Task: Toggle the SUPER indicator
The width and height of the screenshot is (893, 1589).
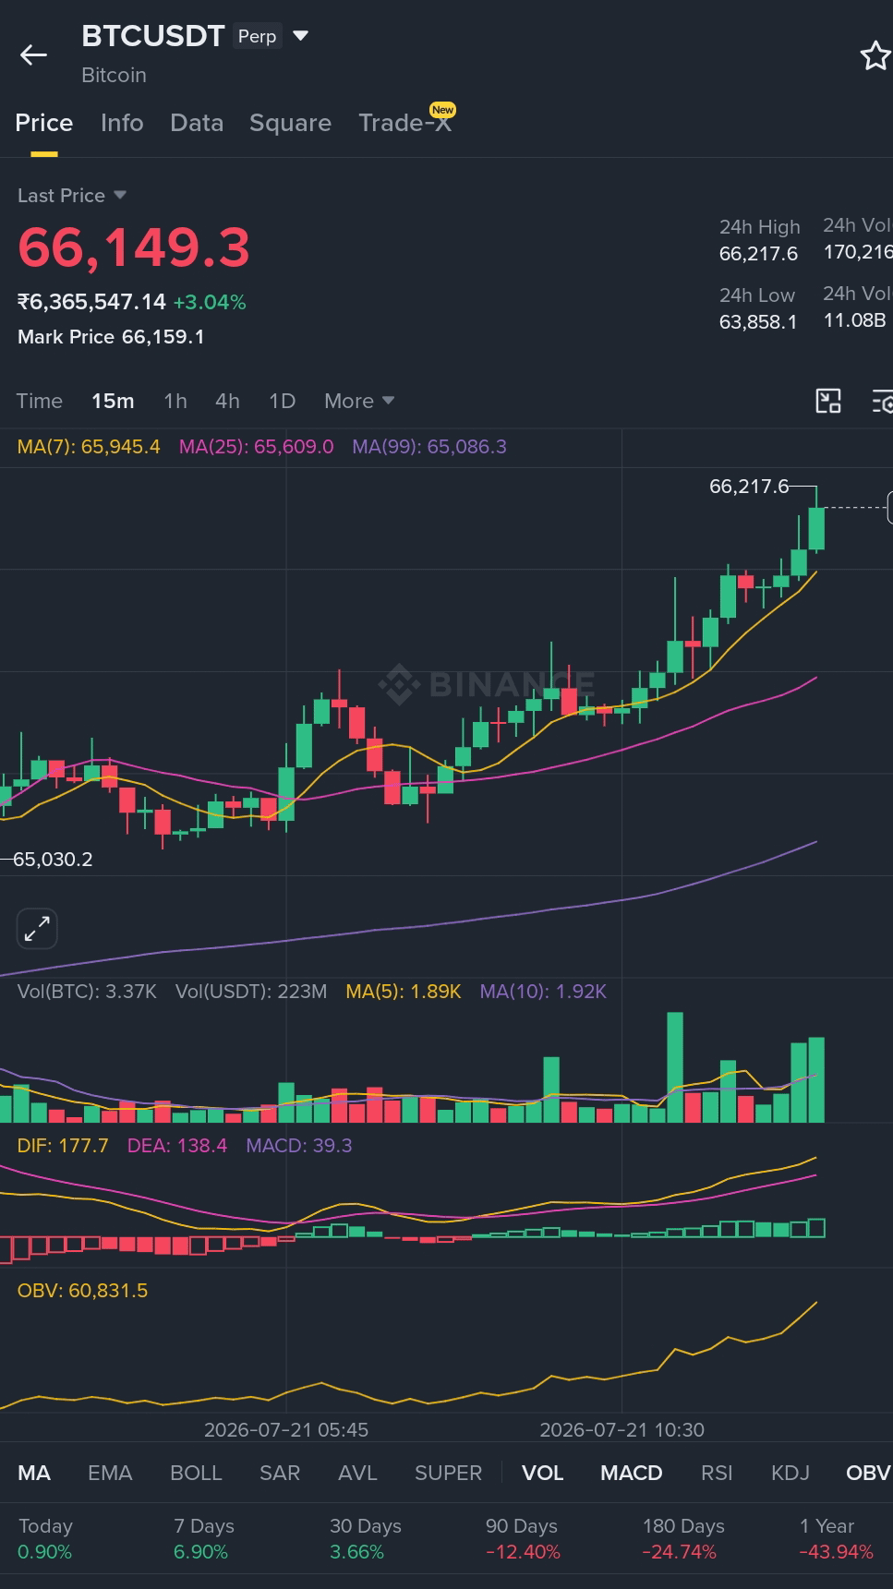Action: (448, 1473)
